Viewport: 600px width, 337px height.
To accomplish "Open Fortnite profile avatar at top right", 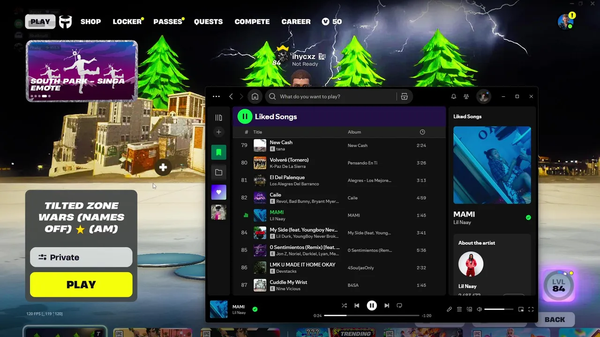I will (566, 22).
